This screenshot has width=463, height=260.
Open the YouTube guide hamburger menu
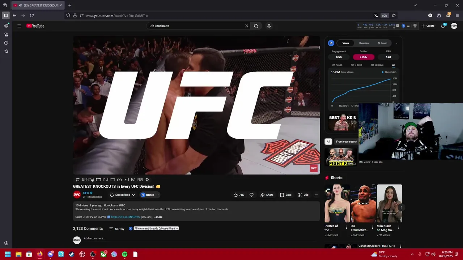click(x=19, y=26)
